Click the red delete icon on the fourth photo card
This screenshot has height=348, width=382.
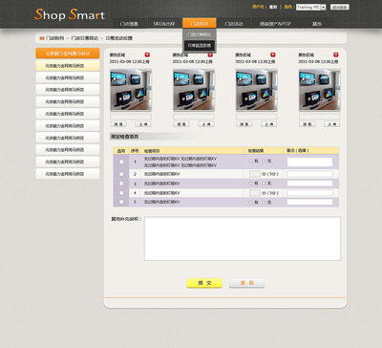tap(336, 54)
